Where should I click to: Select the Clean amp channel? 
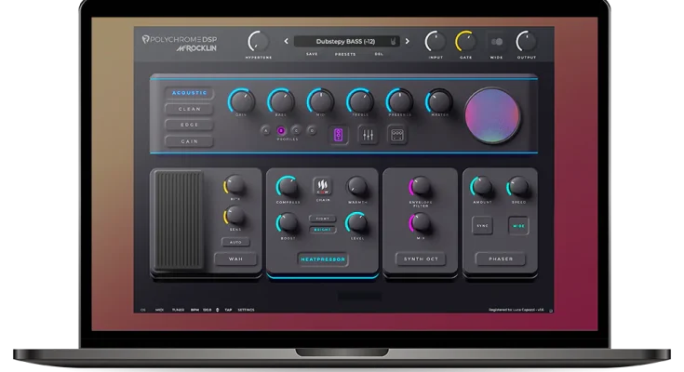pyautogui.click(x=189, y=109)
